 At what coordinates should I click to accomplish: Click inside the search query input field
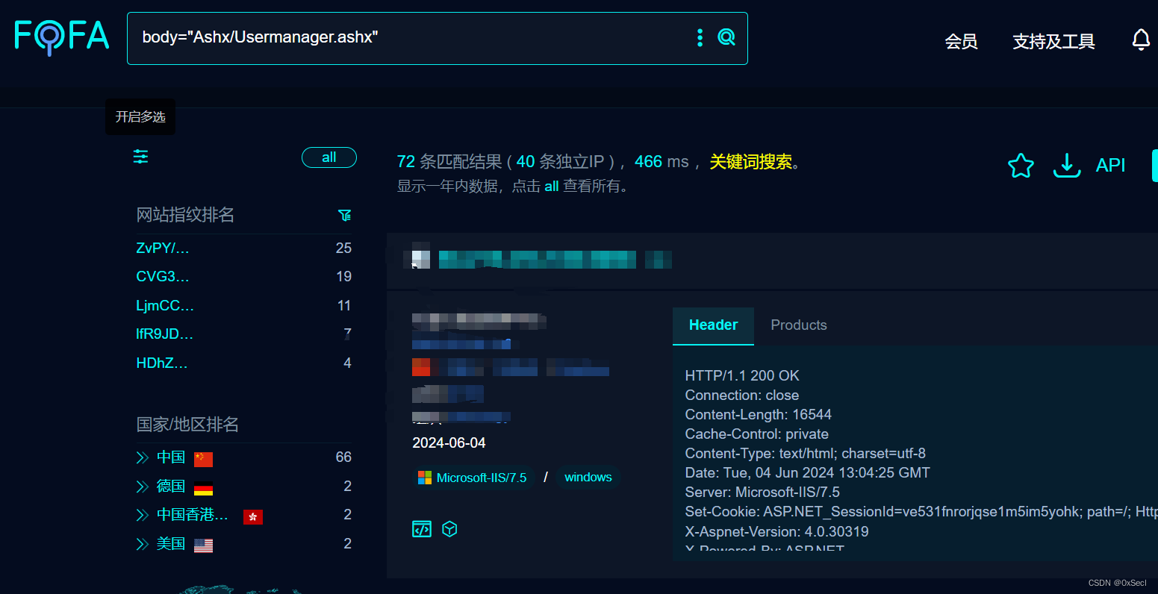tap(373, 37)
